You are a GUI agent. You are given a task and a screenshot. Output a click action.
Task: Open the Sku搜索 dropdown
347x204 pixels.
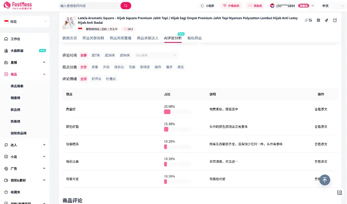[x=156, y=55]
